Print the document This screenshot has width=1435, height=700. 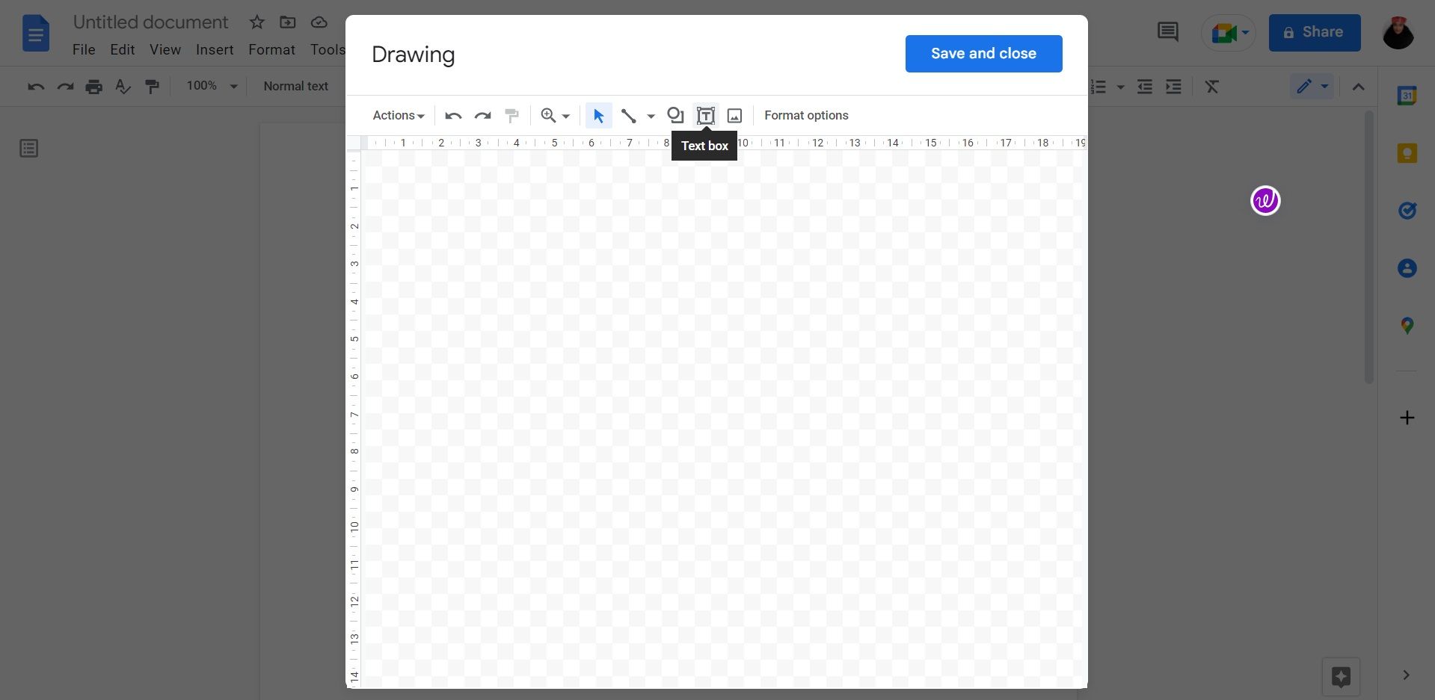click(x=93, y=87)
